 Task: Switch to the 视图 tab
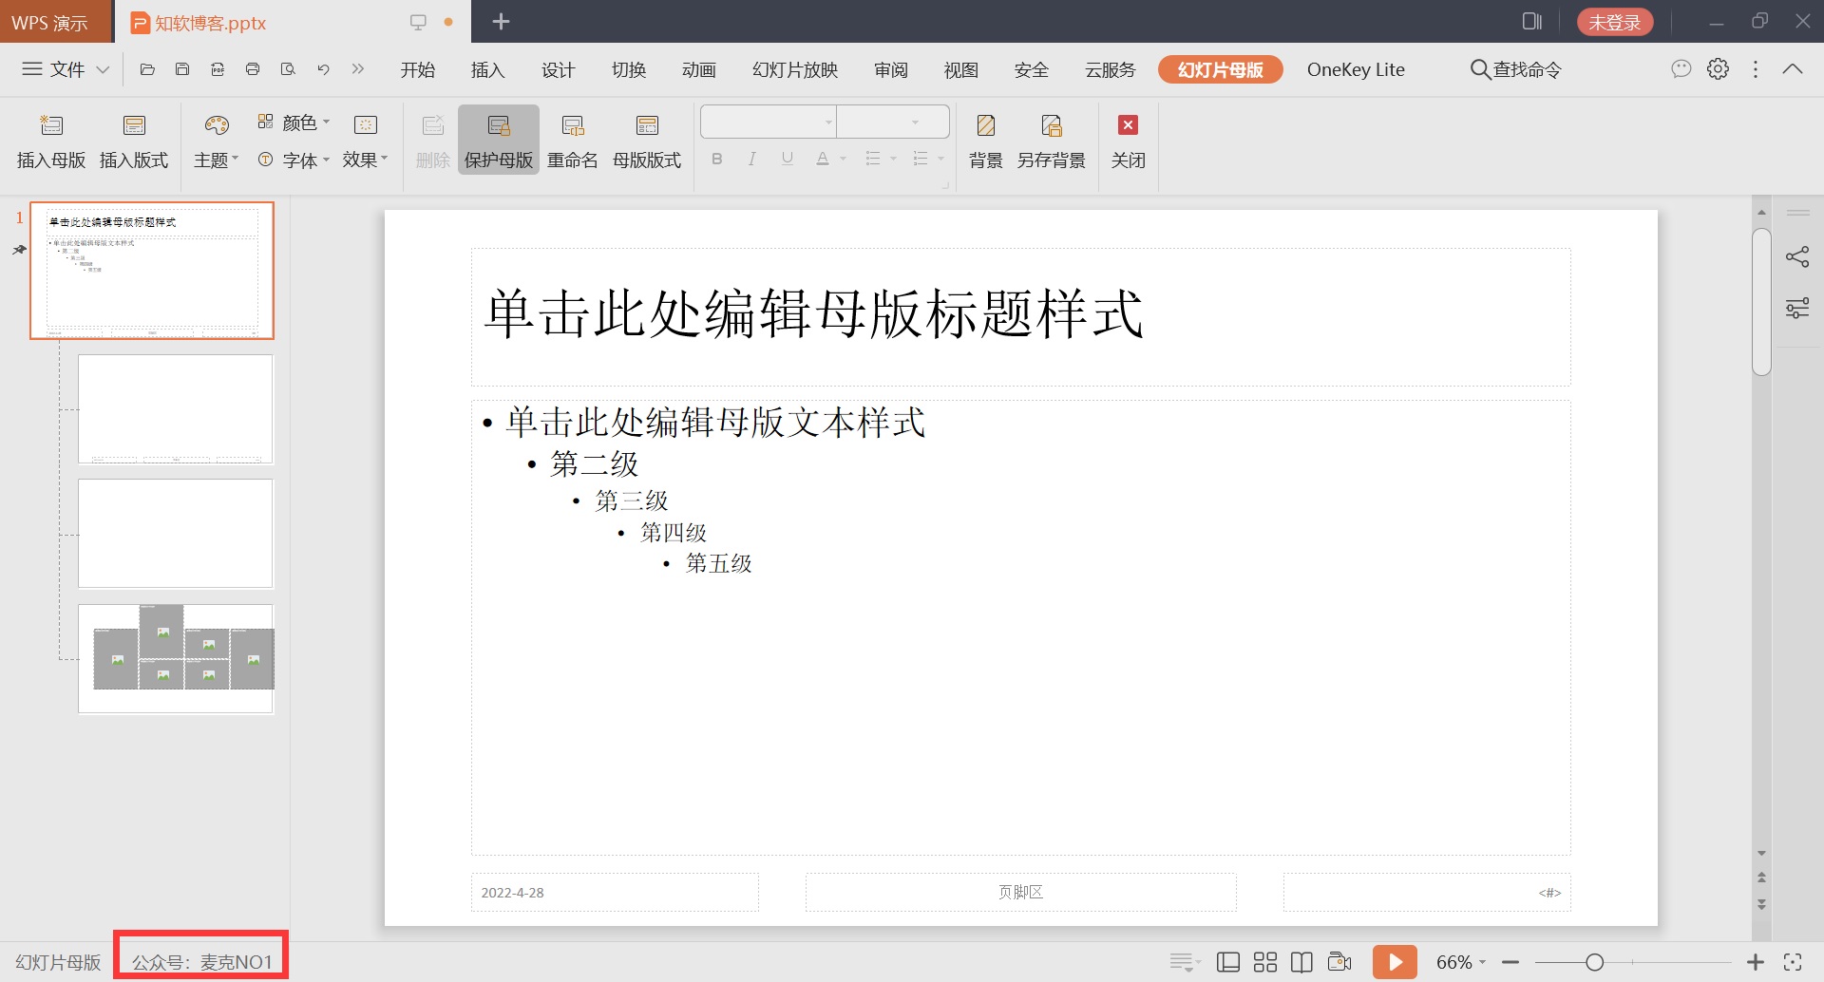961,69
